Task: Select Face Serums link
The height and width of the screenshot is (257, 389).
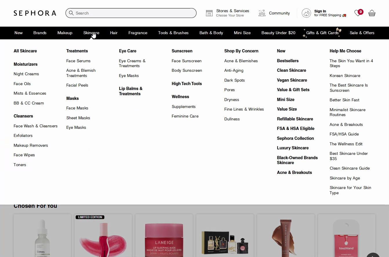Action: coord(78,61)
